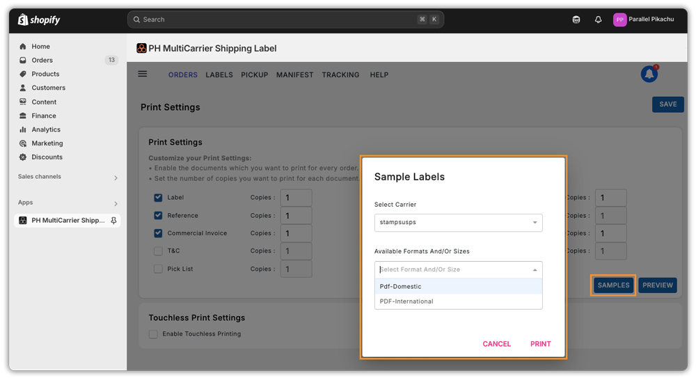Choose the PDF-International option
Screen dimensions: 696x378
[x=458, y=301]
